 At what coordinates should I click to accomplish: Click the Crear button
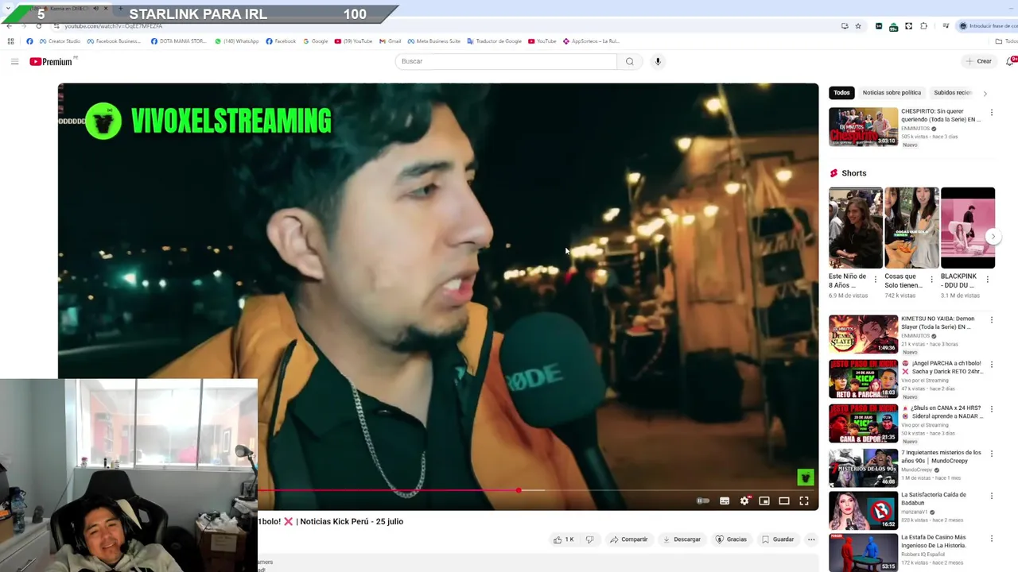pos(978,61)
